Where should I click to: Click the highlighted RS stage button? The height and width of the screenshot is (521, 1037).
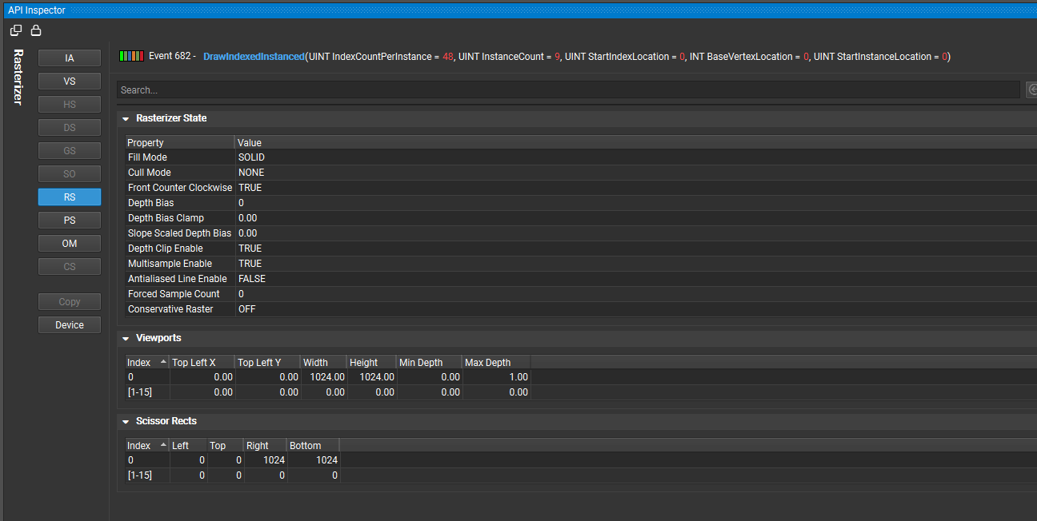[x=69, y=197]
